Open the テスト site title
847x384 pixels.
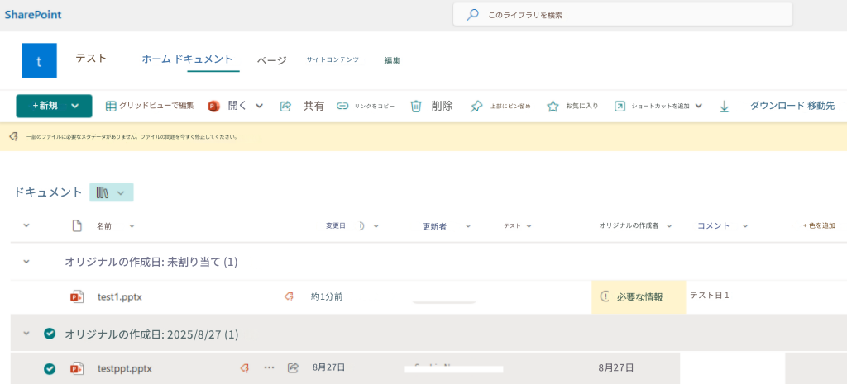coord(91,59)
